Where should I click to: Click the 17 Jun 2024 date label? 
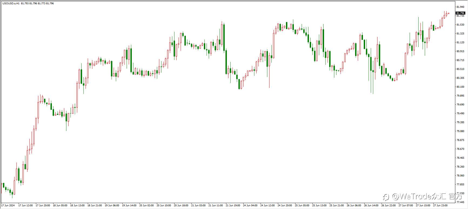8,206
